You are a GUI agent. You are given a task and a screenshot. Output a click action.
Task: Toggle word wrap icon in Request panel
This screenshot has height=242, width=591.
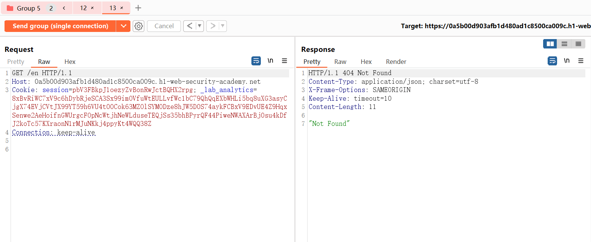[256, 61]
